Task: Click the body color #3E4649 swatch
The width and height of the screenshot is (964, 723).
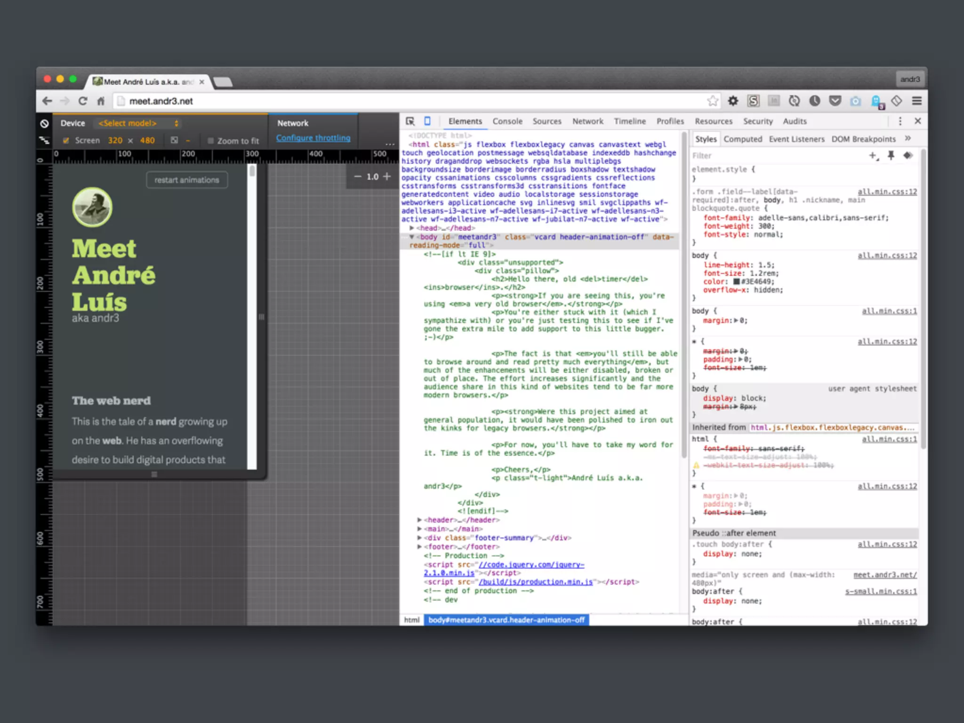Action: pyautogui.click(x=736, y=281)
